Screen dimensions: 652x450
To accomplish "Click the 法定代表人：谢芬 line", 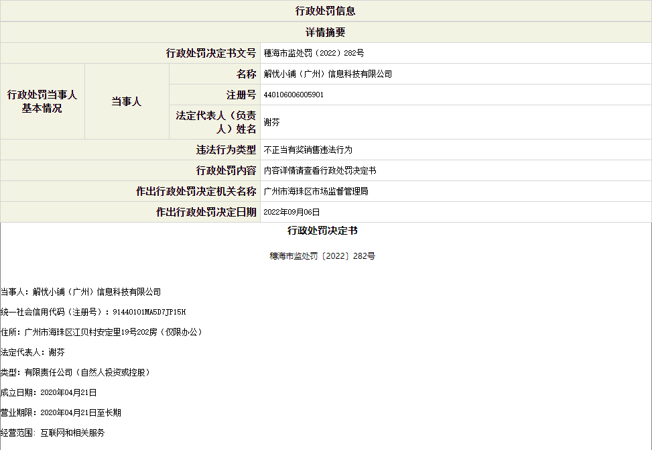I will point(32,352).
